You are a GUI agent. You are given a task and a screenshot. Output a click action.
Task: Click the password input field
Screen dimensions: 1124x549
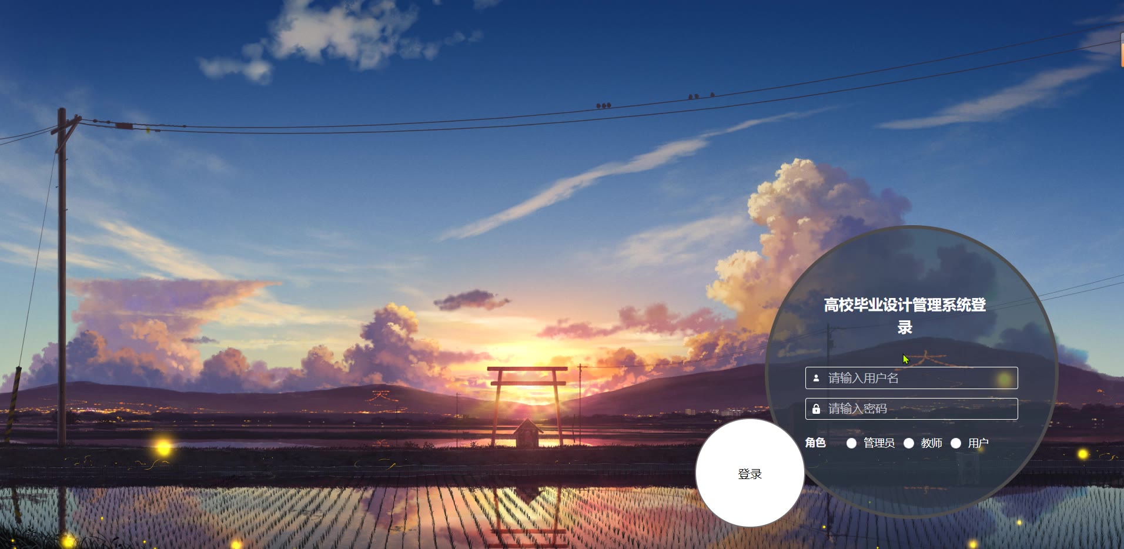point(911,409)
